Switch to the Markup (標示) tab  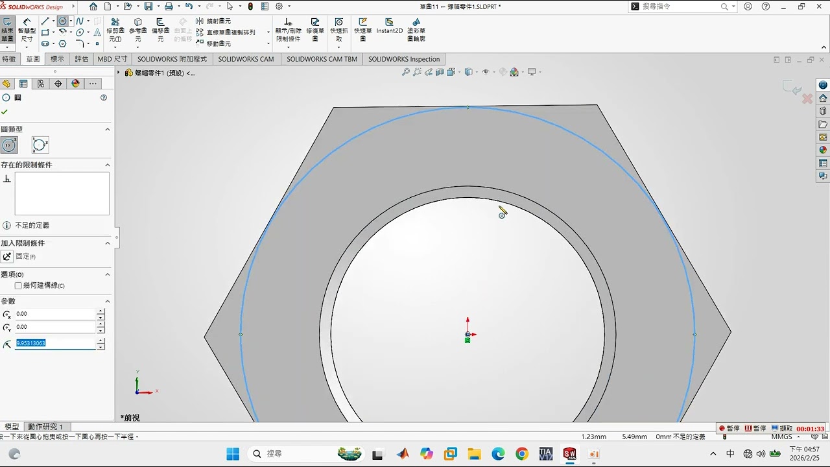click(x=57, y=59)
